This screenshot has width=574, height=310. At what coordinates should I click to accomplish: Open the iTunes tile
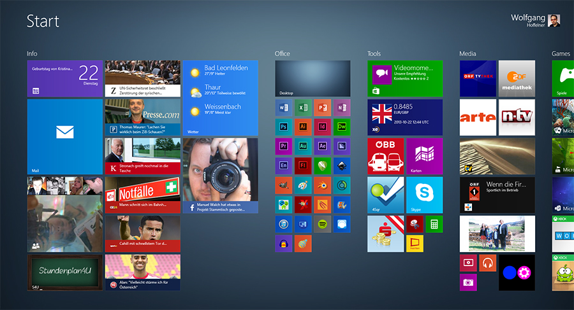(284, 224)
